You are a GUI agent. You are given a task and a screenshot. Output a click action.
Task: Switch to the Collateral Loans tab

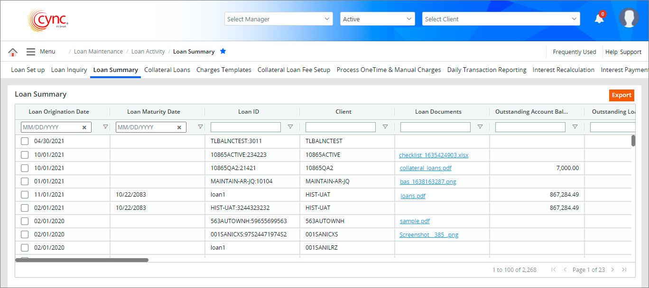pos(167,70)
